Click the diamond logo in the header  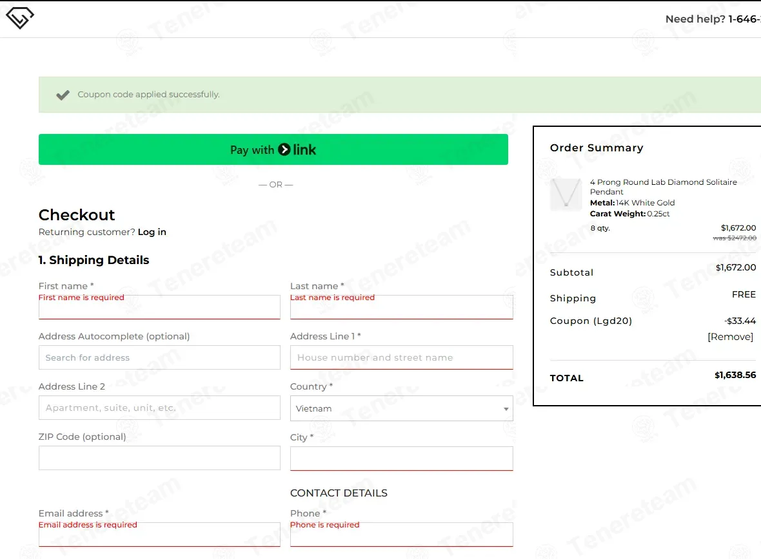[20, 18]
